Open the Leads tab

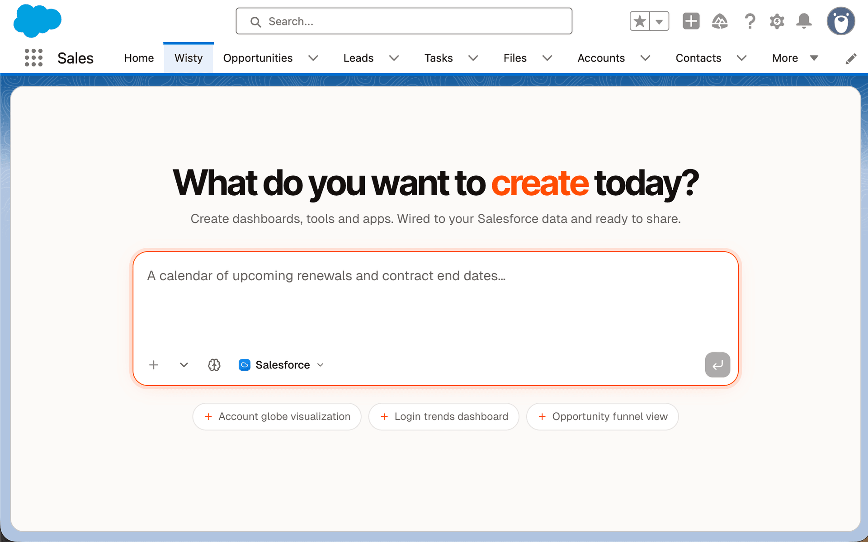click(x=359, y=58)
